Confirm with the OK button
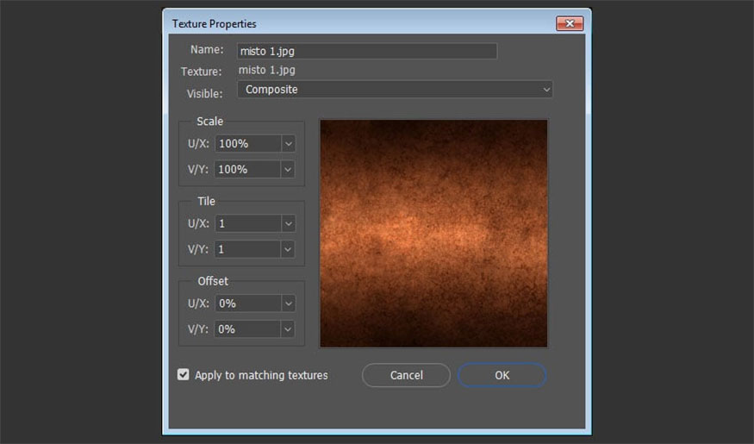754x444 pixels. [x=502, y=375]
